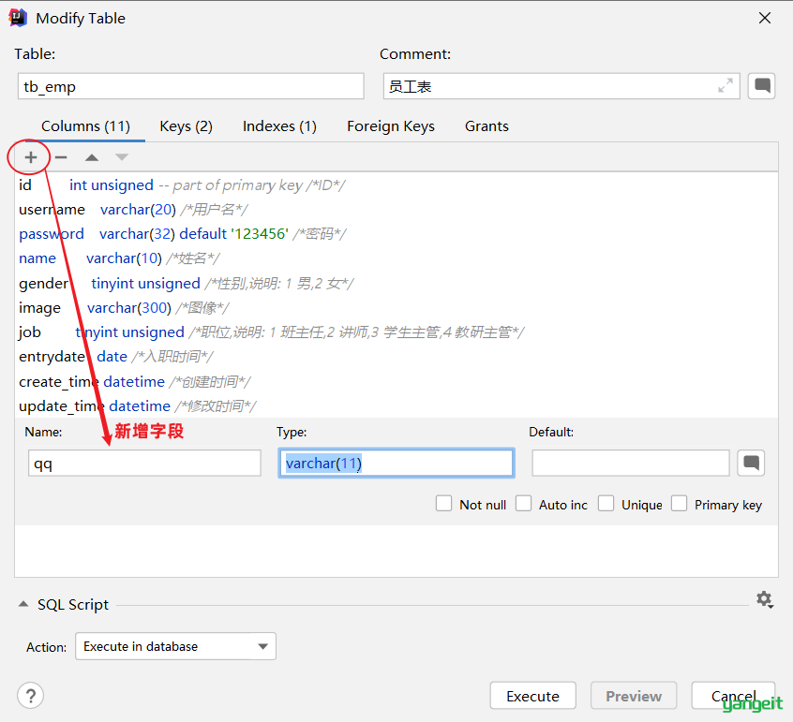Expand the Comment field editor
The image size is (793, 722).
point(726,86)
